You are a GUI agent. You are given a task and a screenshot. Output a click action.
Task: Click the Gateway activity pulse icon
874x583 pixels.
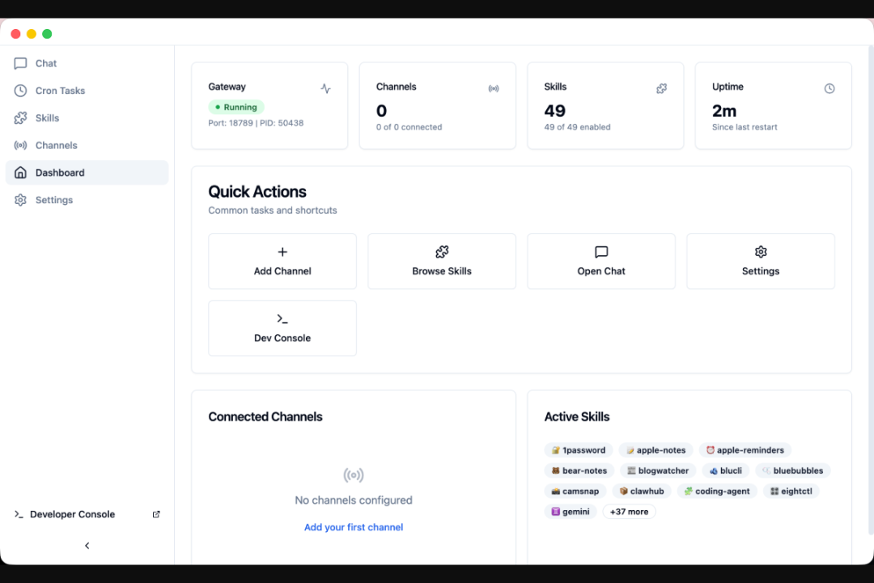point(325,88)
